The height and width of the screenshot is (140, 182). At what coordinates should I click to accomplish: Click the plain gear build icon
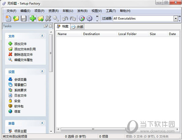pos(90,19)
